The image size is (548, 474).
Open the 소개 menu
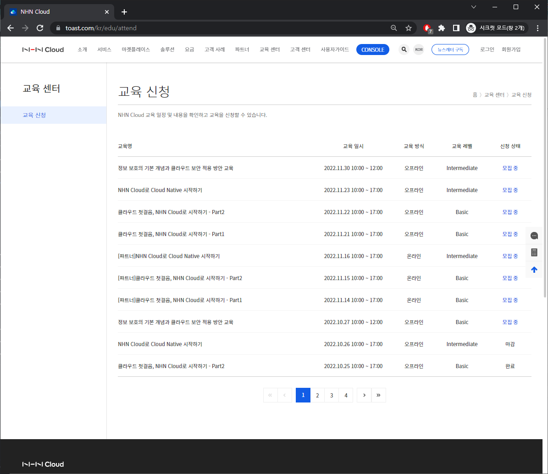(83, 50)
